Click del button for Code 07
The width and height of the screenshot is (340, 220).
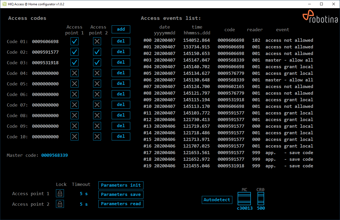tap(121, 105)
